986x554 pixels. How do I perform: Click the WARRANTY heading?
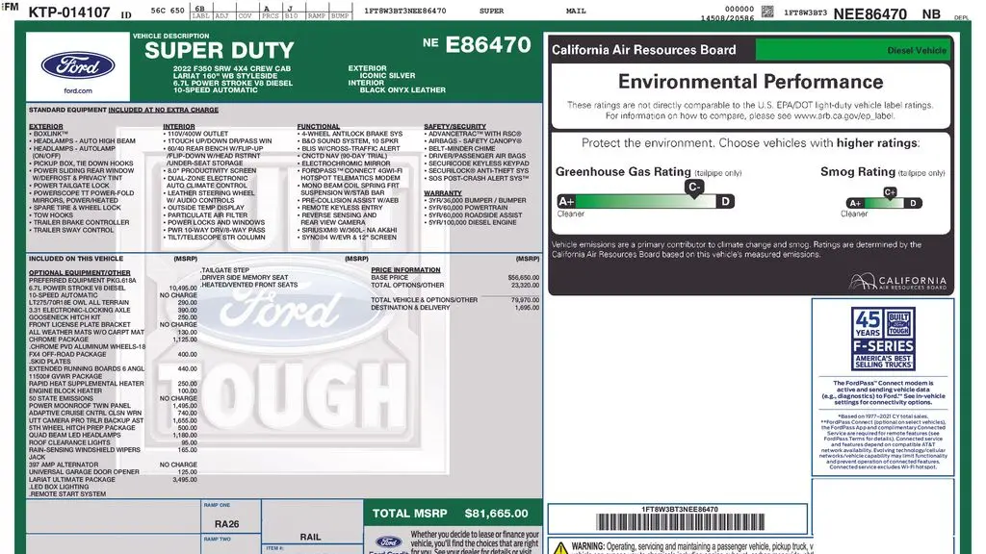tap(443, 192)
